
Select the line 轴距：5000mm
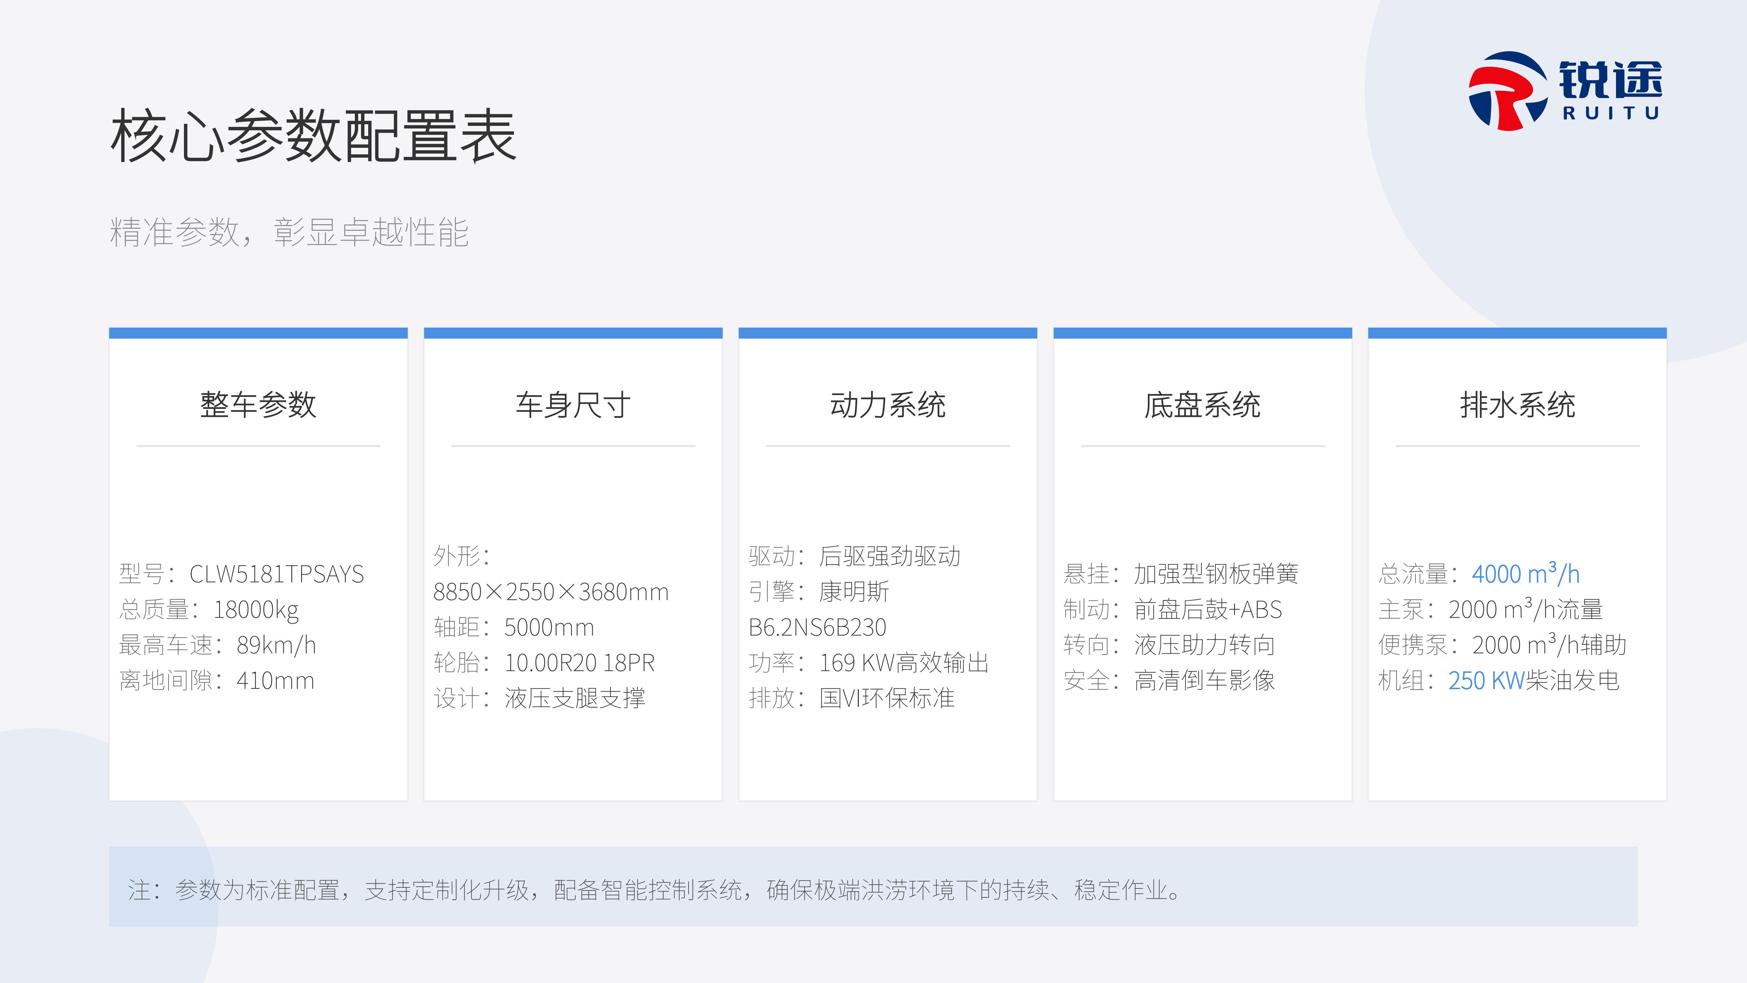tap(514, 628)
